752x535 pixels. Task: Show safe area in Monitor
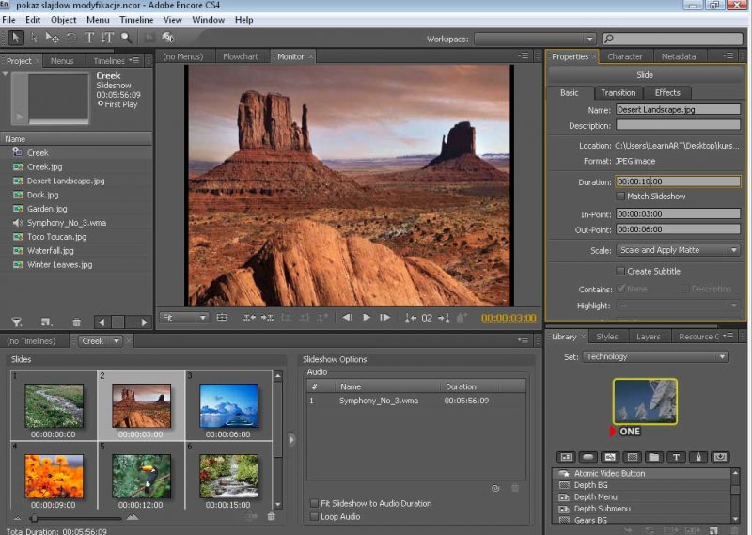pos(222,318)
